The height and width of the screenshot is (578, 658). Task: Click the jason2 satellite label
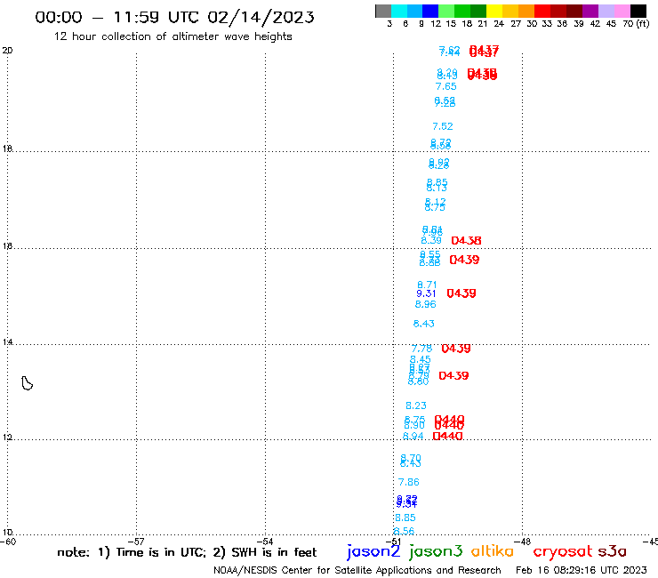373,552
